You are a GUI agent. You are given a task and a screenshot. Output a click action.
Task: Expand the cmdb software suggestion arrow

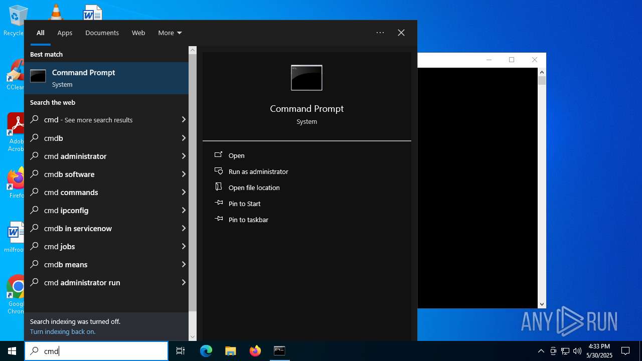click(183, 174)
